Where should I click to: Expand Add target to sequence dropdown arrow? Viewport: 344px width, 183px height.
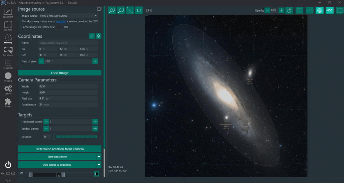click(x=99, y=165)
